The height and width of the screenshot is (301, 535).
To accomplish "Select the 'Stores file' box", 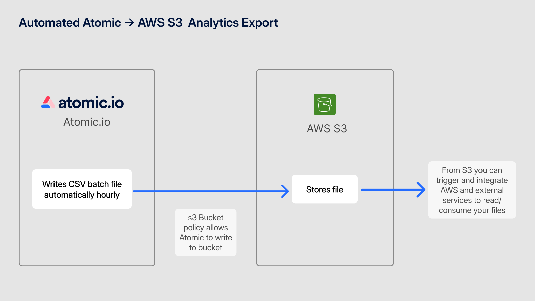I will point(325,189).
